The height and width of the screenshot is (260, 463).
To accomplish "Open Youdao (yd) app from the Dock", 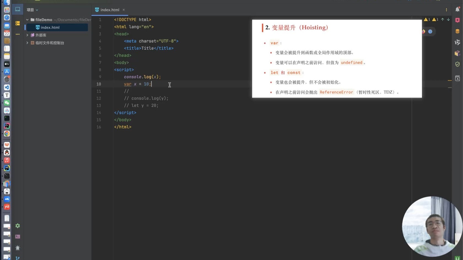I will click(x=7, y=207).
